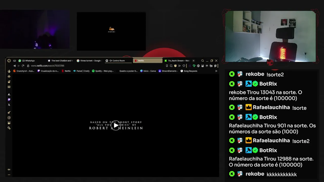Open the sidebar settings gears icon
Image resolution: width=324 pixels, height=182 pixels.
click(9, 128)
